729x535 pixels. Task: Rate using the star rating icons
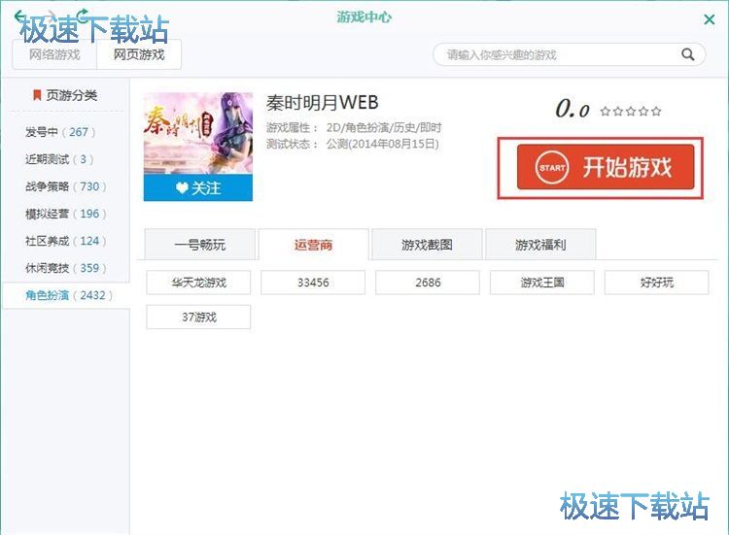[x=631, y=111]
